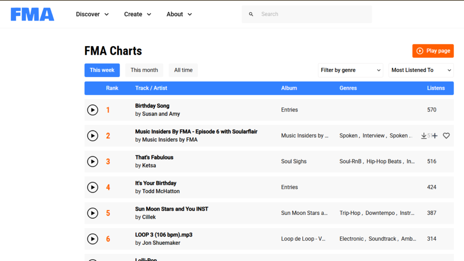This screenshot has height=261, width=464.
Task: Open the Soul Sighs album
Action: pyautogui.click(x=294, y=161)
